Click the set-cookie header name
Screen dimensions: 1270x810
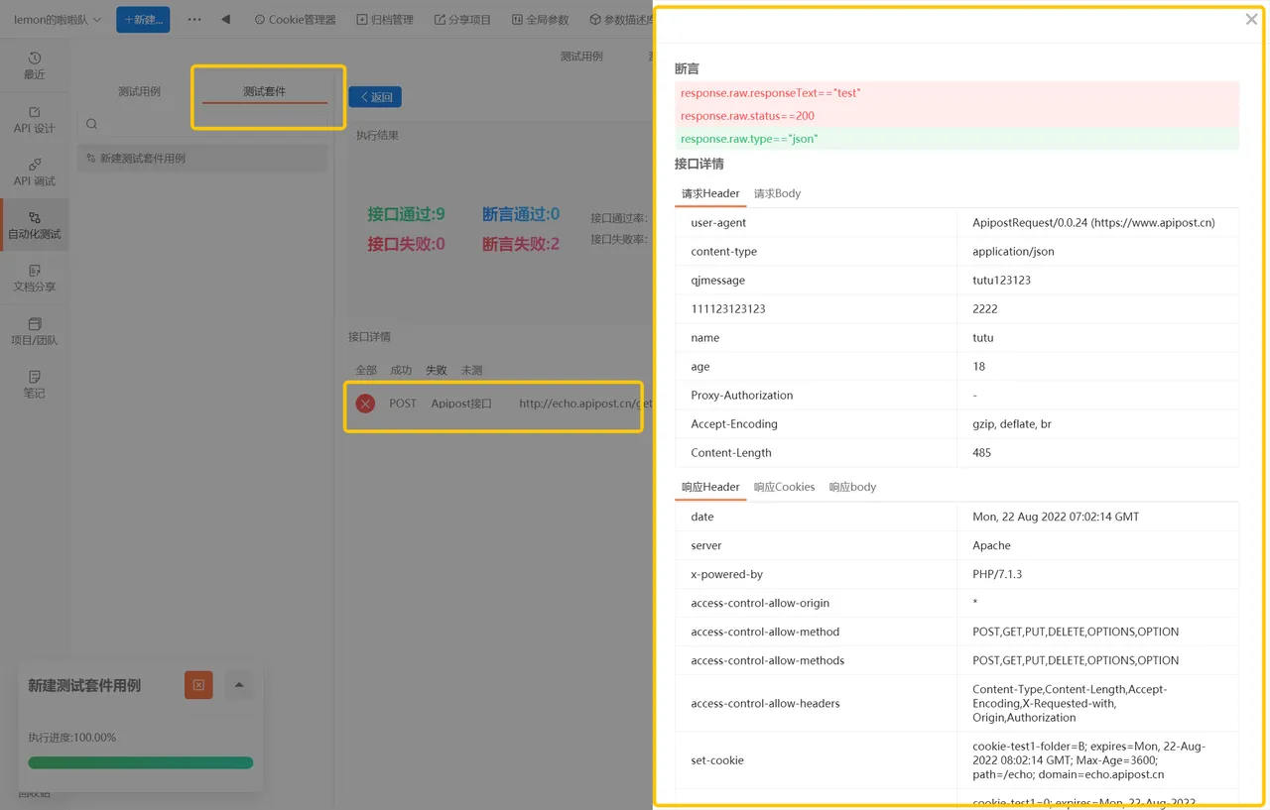[717, 760]
